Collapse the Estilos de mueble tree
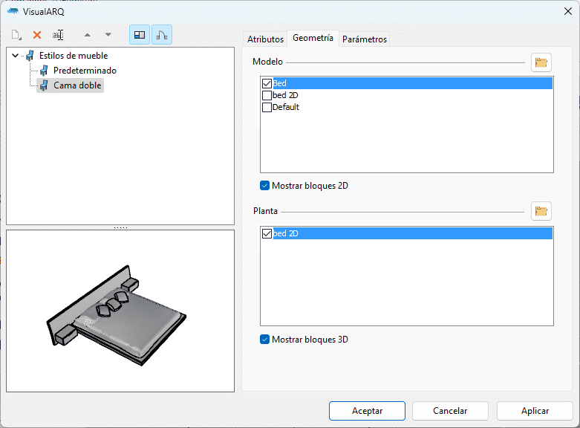This screenshot has height=428, width=580. pos(15,56)
